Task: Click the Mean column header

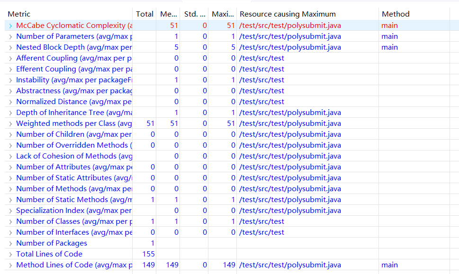Action: coord(168,14)
